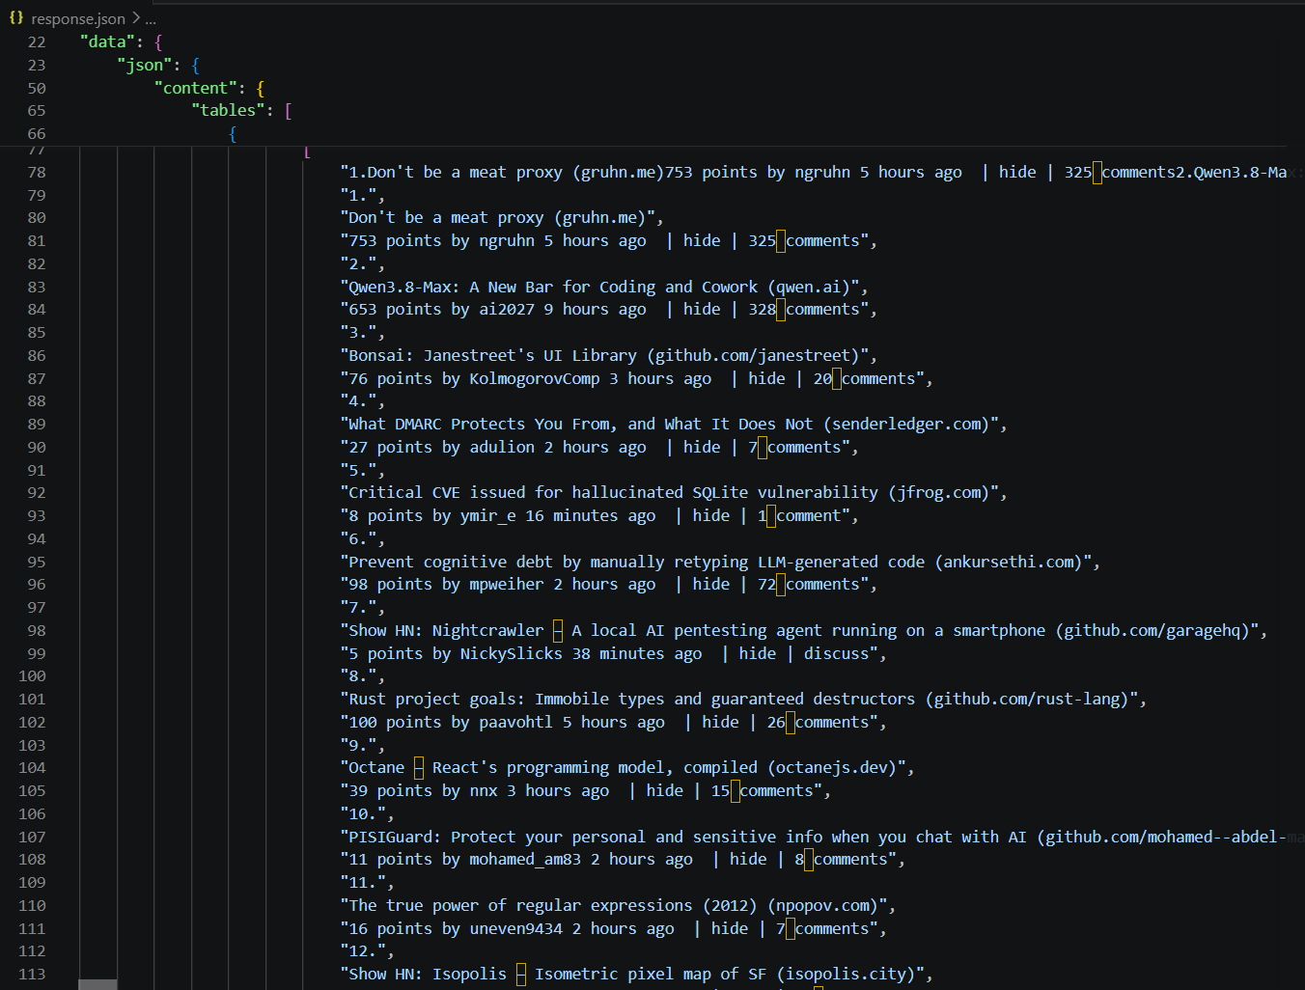This screenshot has height=990, width=1305.
Task: Click the "98 points by mpweiher" line
Action: [x=609, y=585]
